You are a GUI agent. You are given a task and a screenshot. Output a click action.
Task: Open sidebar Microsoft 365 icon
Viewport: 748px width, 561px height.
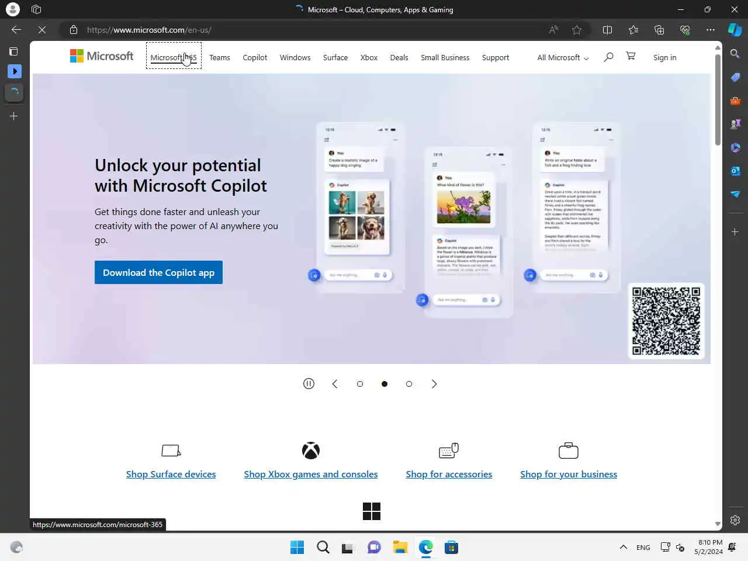point(735,147)
